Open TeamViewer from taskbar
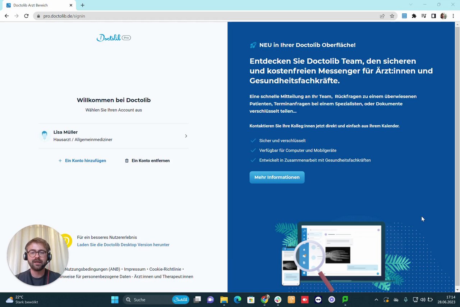This screenshot has height=307, width=460. coord(318,299)
